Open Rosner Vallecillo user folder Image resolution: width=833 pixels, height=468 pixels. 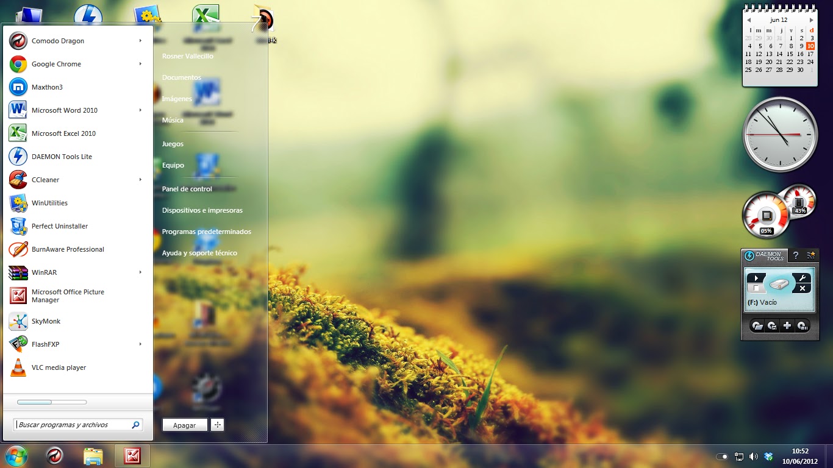(x=188, y=56)
